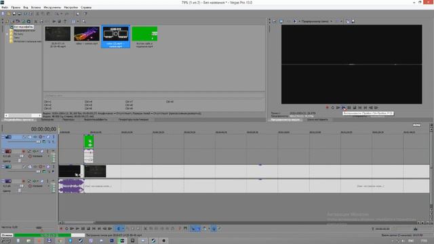The height and width of the screenshot is (244, 434).
Task: Stop playback under video preview
Action: 355,108
